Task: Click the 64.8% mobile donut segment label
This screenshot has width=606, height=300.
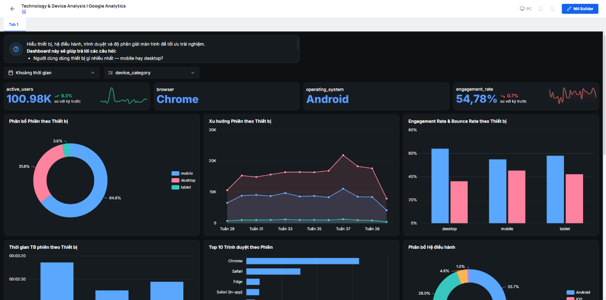Action: [x=115, y=198]
